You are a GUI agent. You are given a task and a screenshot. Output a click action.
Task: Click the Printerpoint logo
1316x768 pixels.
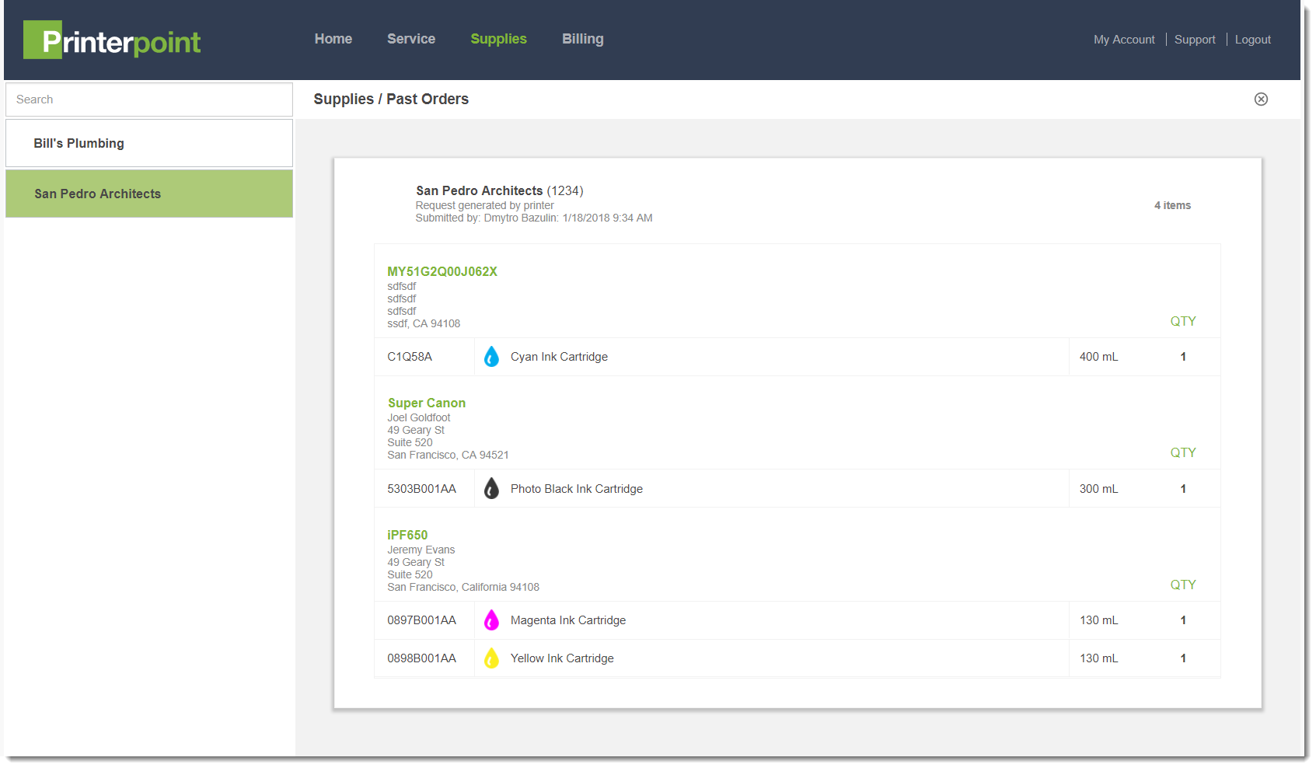[x=112, y=40]
